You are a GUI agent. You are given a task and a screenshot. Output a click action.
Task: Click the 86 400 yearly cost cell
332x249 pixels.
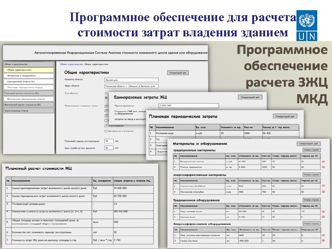280,133
